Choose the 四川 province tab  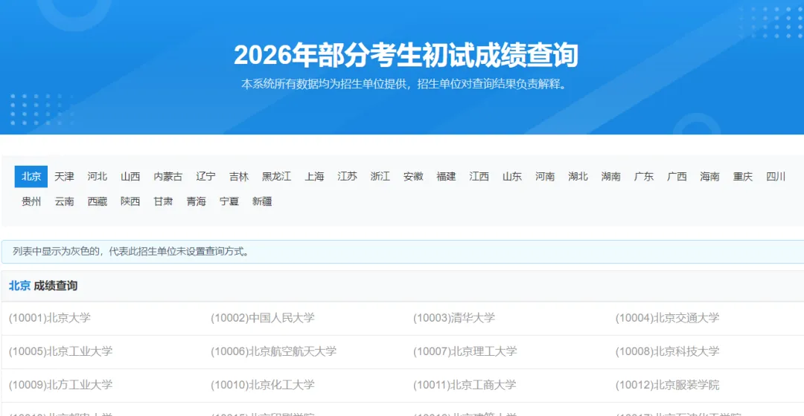(x=775, y=177)
